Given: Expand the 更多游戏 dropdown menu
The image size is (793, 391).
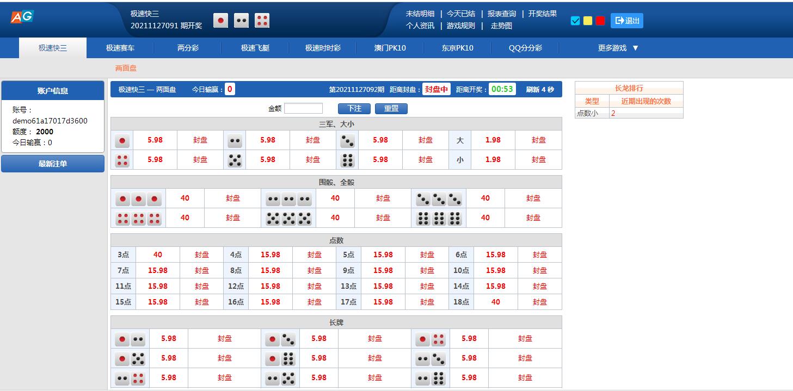Looking at the screenshot, I should click(618, 48).
